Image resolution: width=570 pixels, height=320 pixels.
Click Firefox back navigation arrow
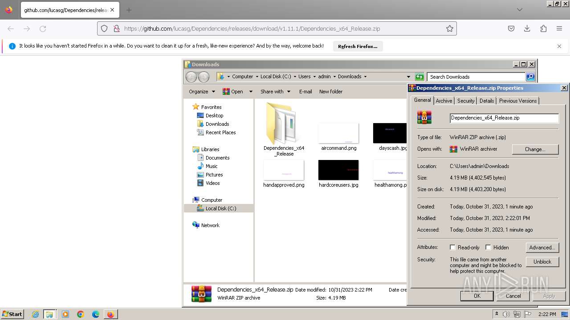(x=11, y=28)
